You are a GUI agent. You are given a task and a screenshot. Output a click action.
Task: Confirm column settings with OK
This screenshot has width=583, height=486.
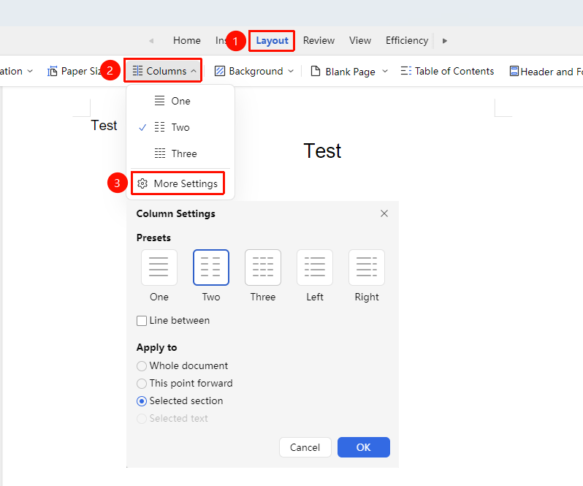pyautogui.click(x=364, y=447)
